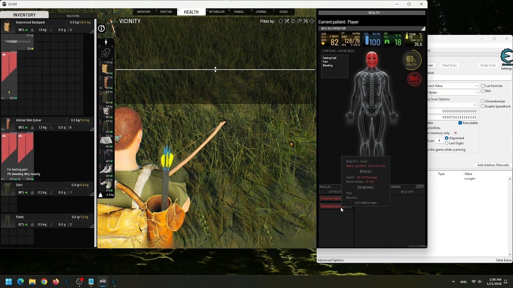This screenshot has height=288, width=513.
Task: Expand the Animal Skin Quiver corner triangle
Action: [92, 129]
